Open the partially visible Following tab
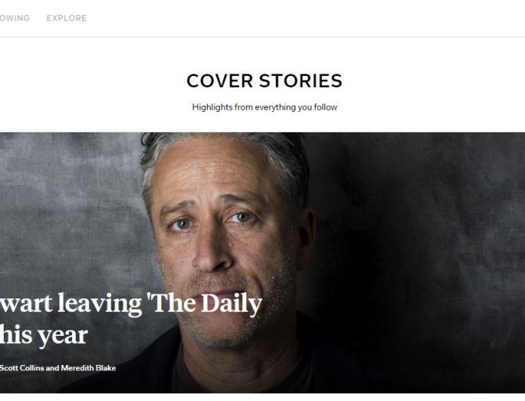The image size is (525, 401). (x=15, y=18)
